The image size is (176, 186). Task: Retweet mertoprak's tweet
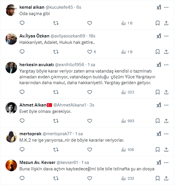56,149
